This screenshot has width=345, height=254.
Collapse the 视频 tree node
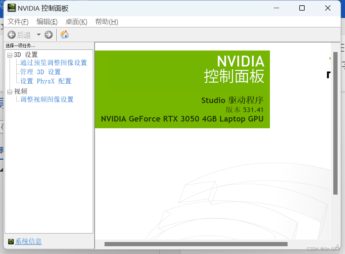pyautogui.click(x=10, y=92)
